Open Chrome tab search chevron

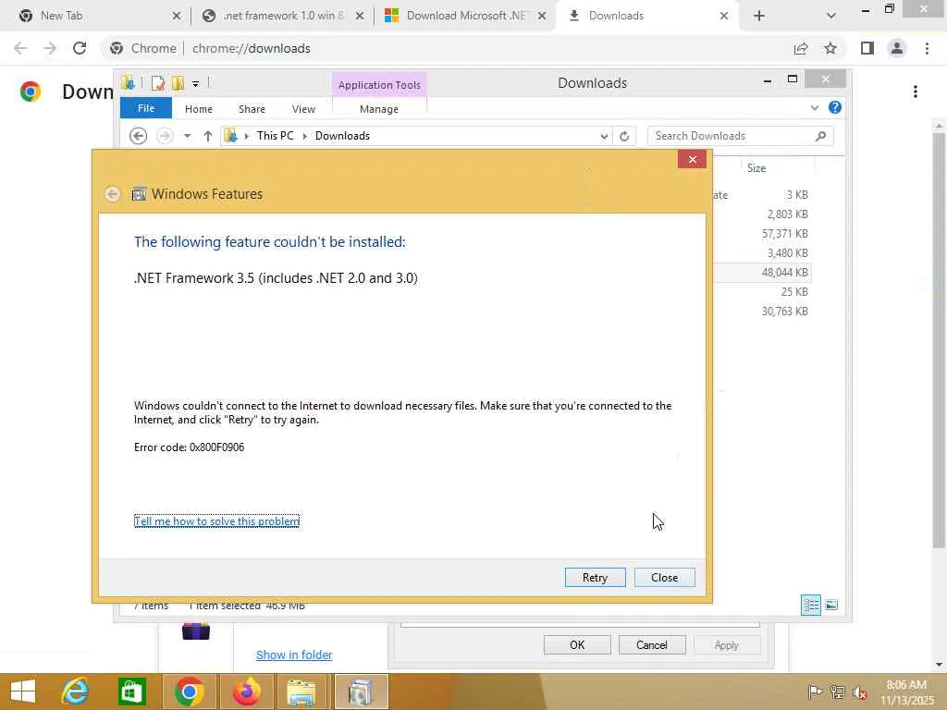pos(831,16)
